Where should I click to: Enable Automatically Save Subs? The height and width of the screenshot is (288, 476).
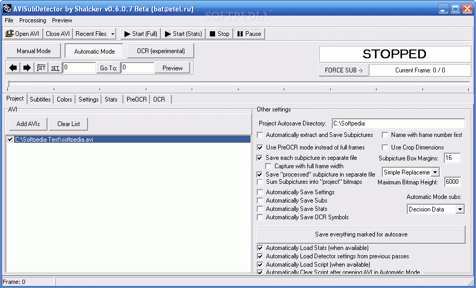(x=260, y=201)
